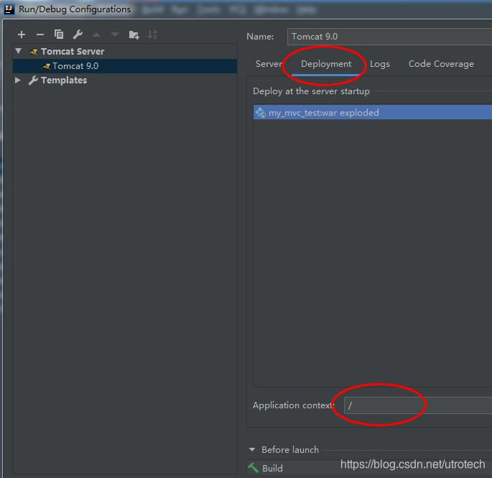Screen dimensions: 492x478
Task: Expand the Templates tree node
Action: pyautogui.click(x=18, y=80)
